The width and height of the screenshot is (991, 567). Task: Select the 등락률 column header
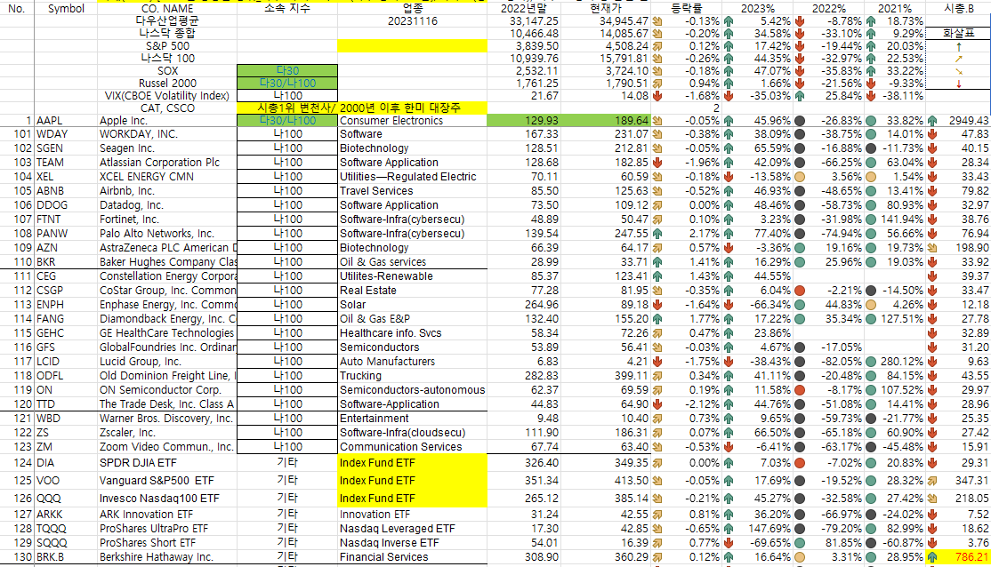(686, 9)
